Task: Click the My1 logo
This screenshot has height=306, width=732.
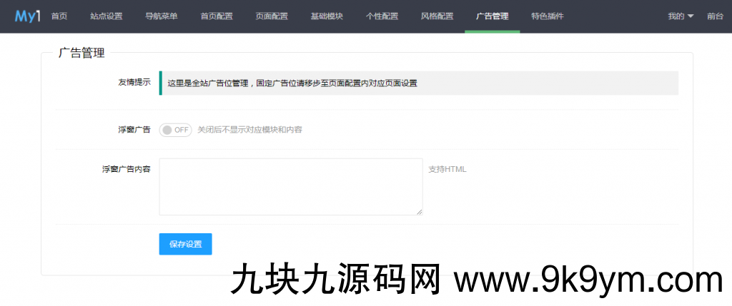Action: point(27,16)
